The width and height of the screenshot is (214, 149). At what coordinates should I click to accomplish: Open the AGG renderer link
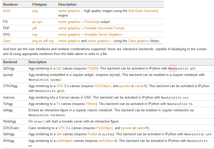tap(6, 11)
